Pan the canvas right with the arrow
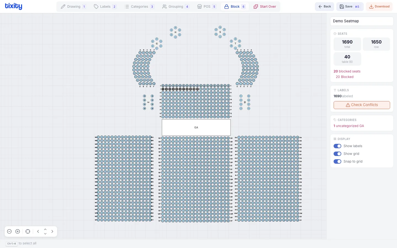The height and width of the screenshot is (248, 397). [x=52, y=231]
